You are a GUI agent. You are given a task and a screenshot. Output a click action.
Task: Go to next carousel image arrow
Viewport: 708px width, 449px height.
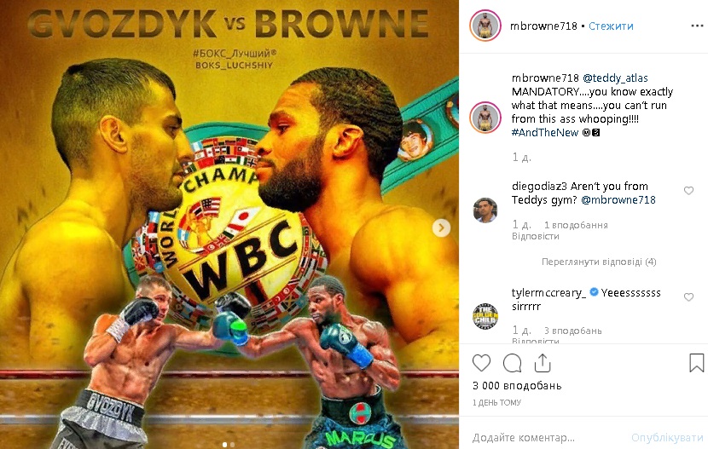(x=441, y=227)
